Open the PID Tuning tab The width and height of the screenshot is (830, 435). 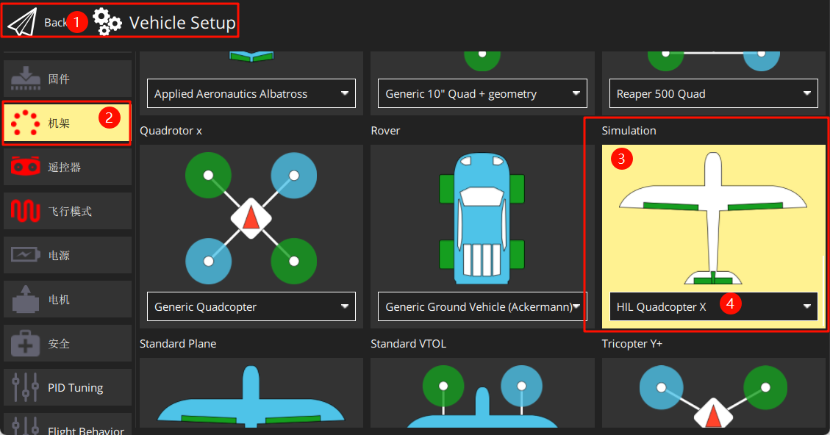[68, 388]
